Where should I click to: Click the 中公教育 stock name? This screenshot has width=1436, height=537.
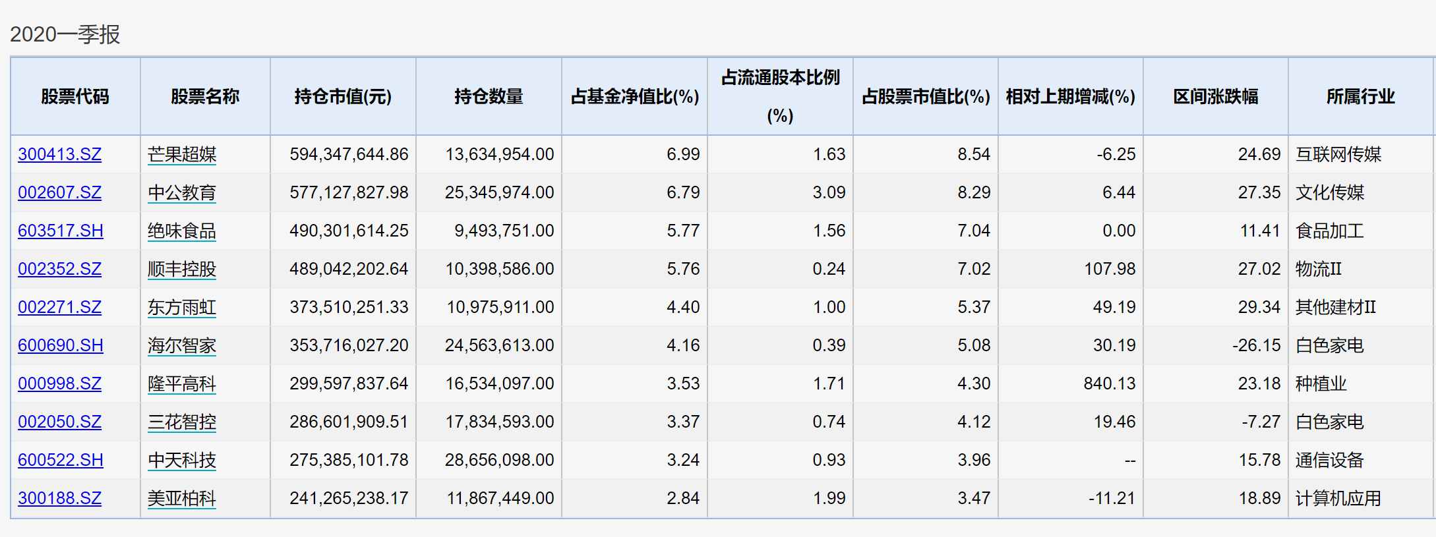[182, 192]
